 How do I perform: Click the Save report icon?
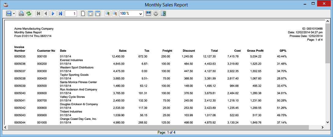9,13
